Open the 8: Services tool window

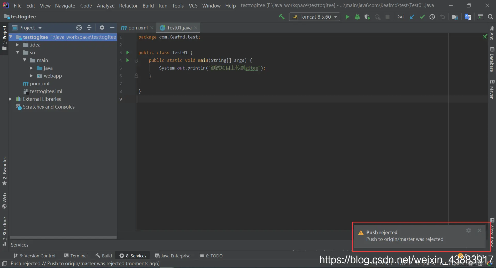(133, 256)
